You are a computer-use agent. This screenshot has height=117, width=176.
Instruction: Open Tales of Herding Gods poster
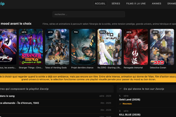tap(57, 47)
